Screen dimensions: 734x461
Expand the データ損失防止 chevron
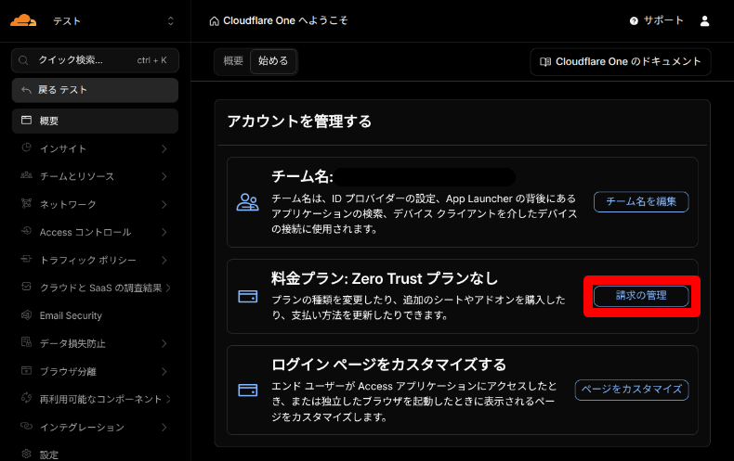pos(164,343)
